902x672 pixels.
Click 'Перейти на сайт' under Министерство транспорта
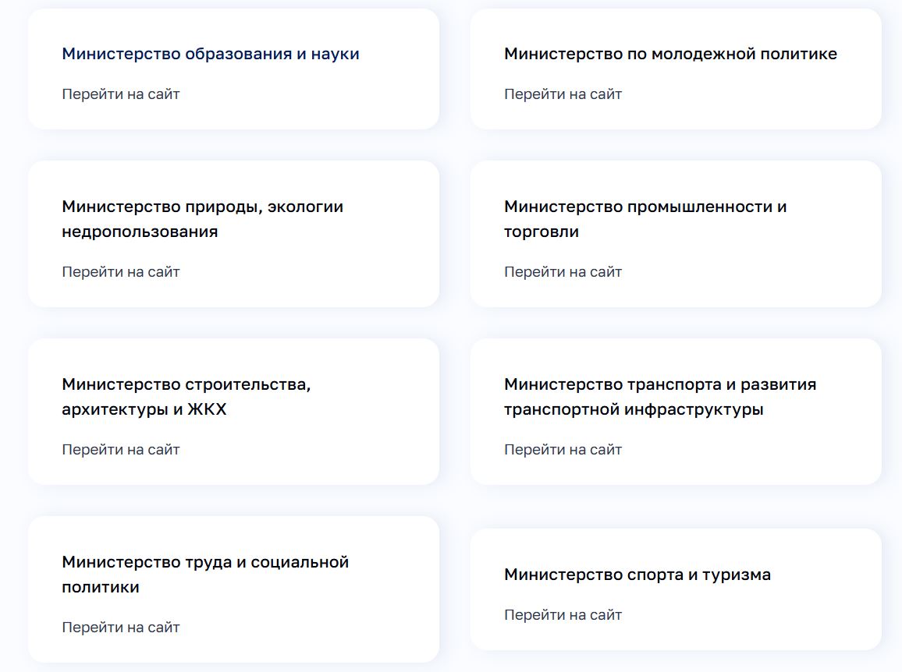pyautogui.click(x=563, y=450)
